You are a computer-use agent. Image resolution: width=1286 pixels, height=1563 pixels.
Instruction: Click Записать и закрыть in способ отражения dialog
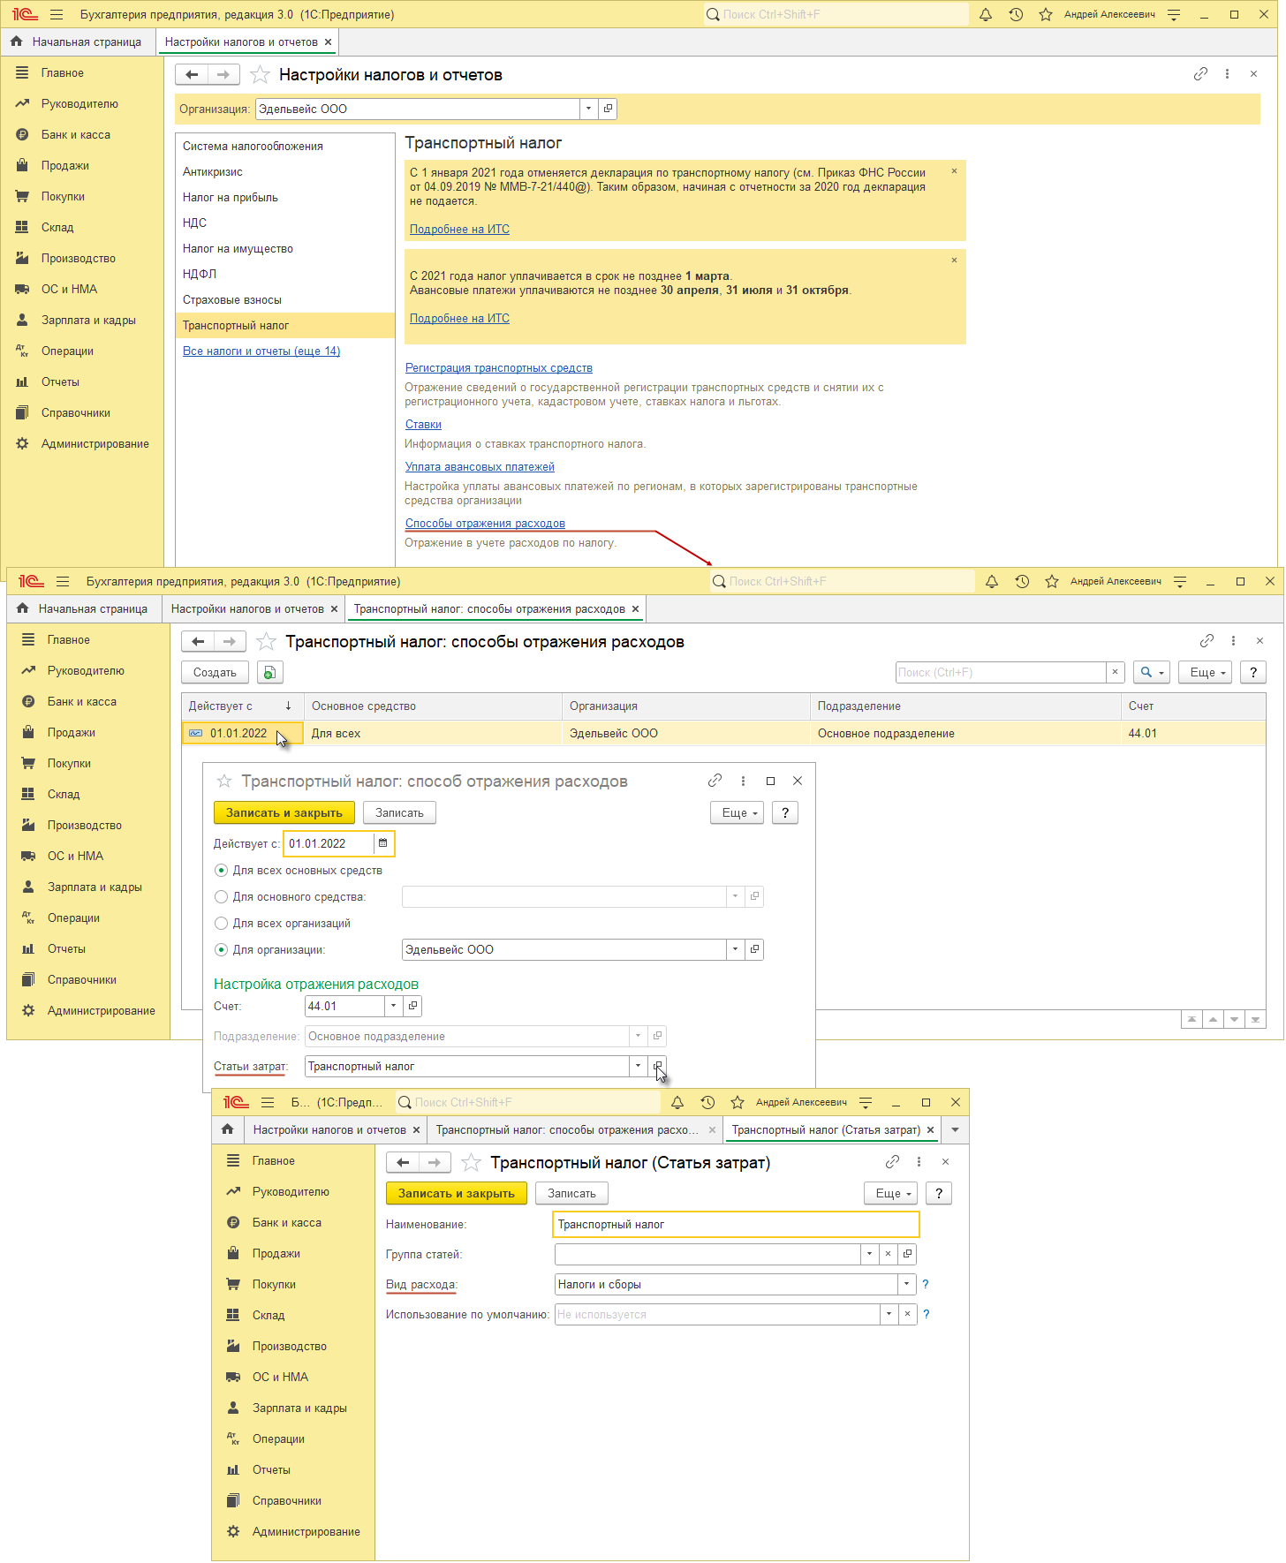point(284,812)
